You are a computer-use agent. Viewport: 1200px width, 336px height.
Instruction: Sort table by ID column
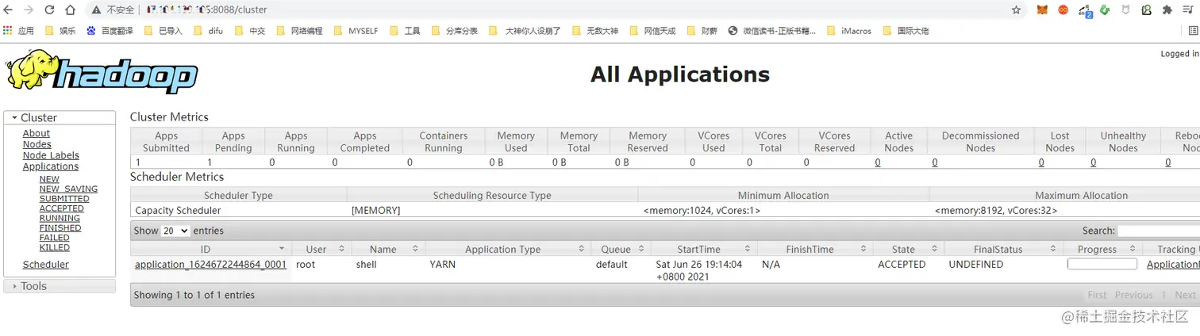click(x=211, y=249)
